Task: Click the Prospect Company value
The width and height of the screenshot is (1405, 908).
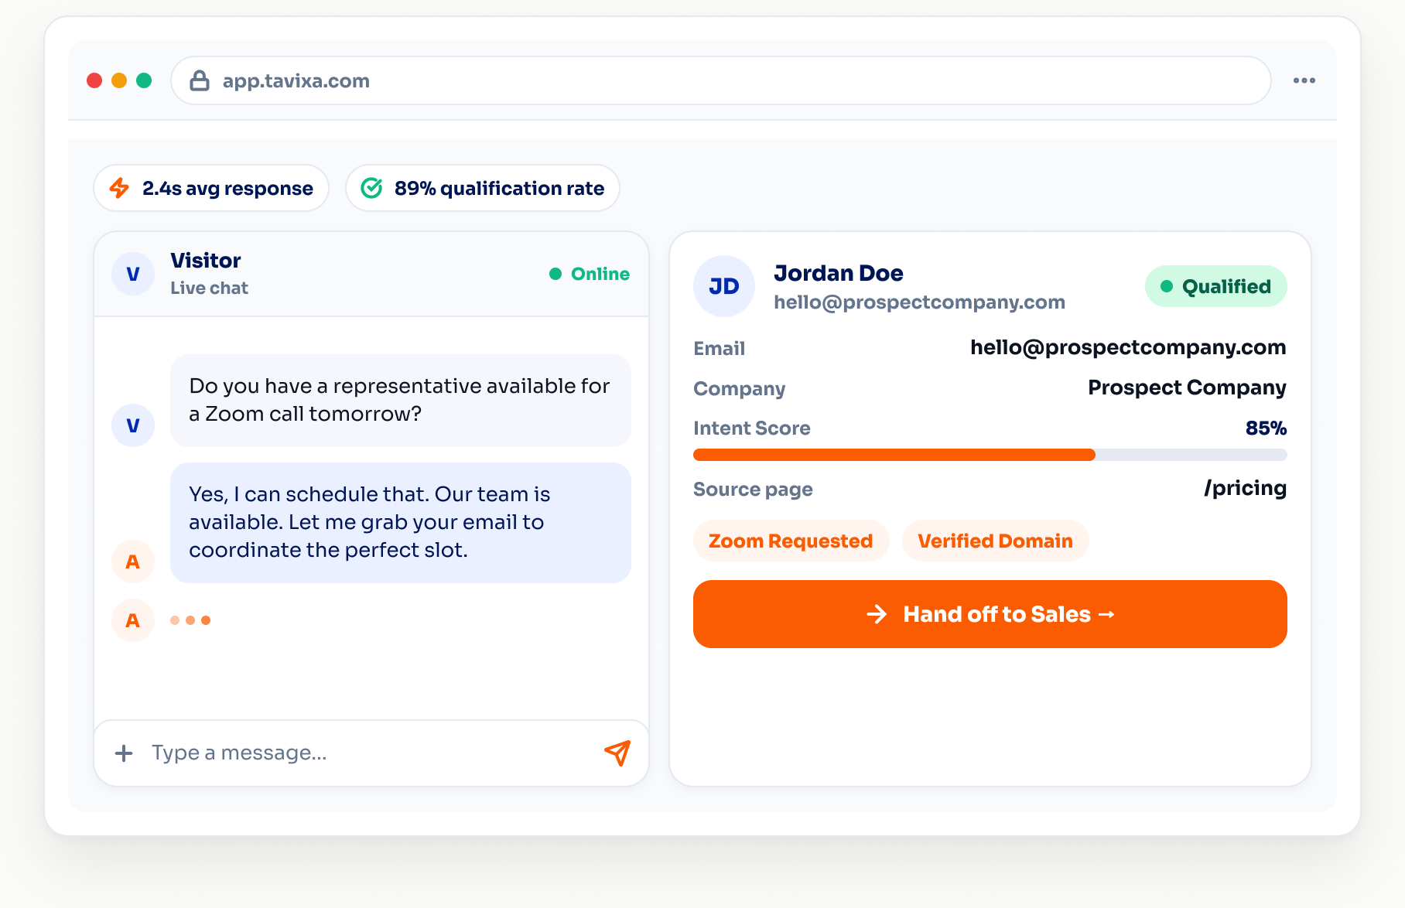Action: tap(1187, 387)
